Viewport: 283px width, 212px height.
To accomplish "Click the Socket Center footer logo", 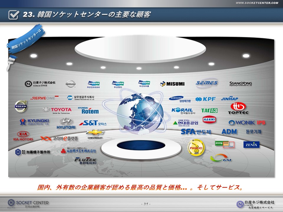I will [28, 203].
